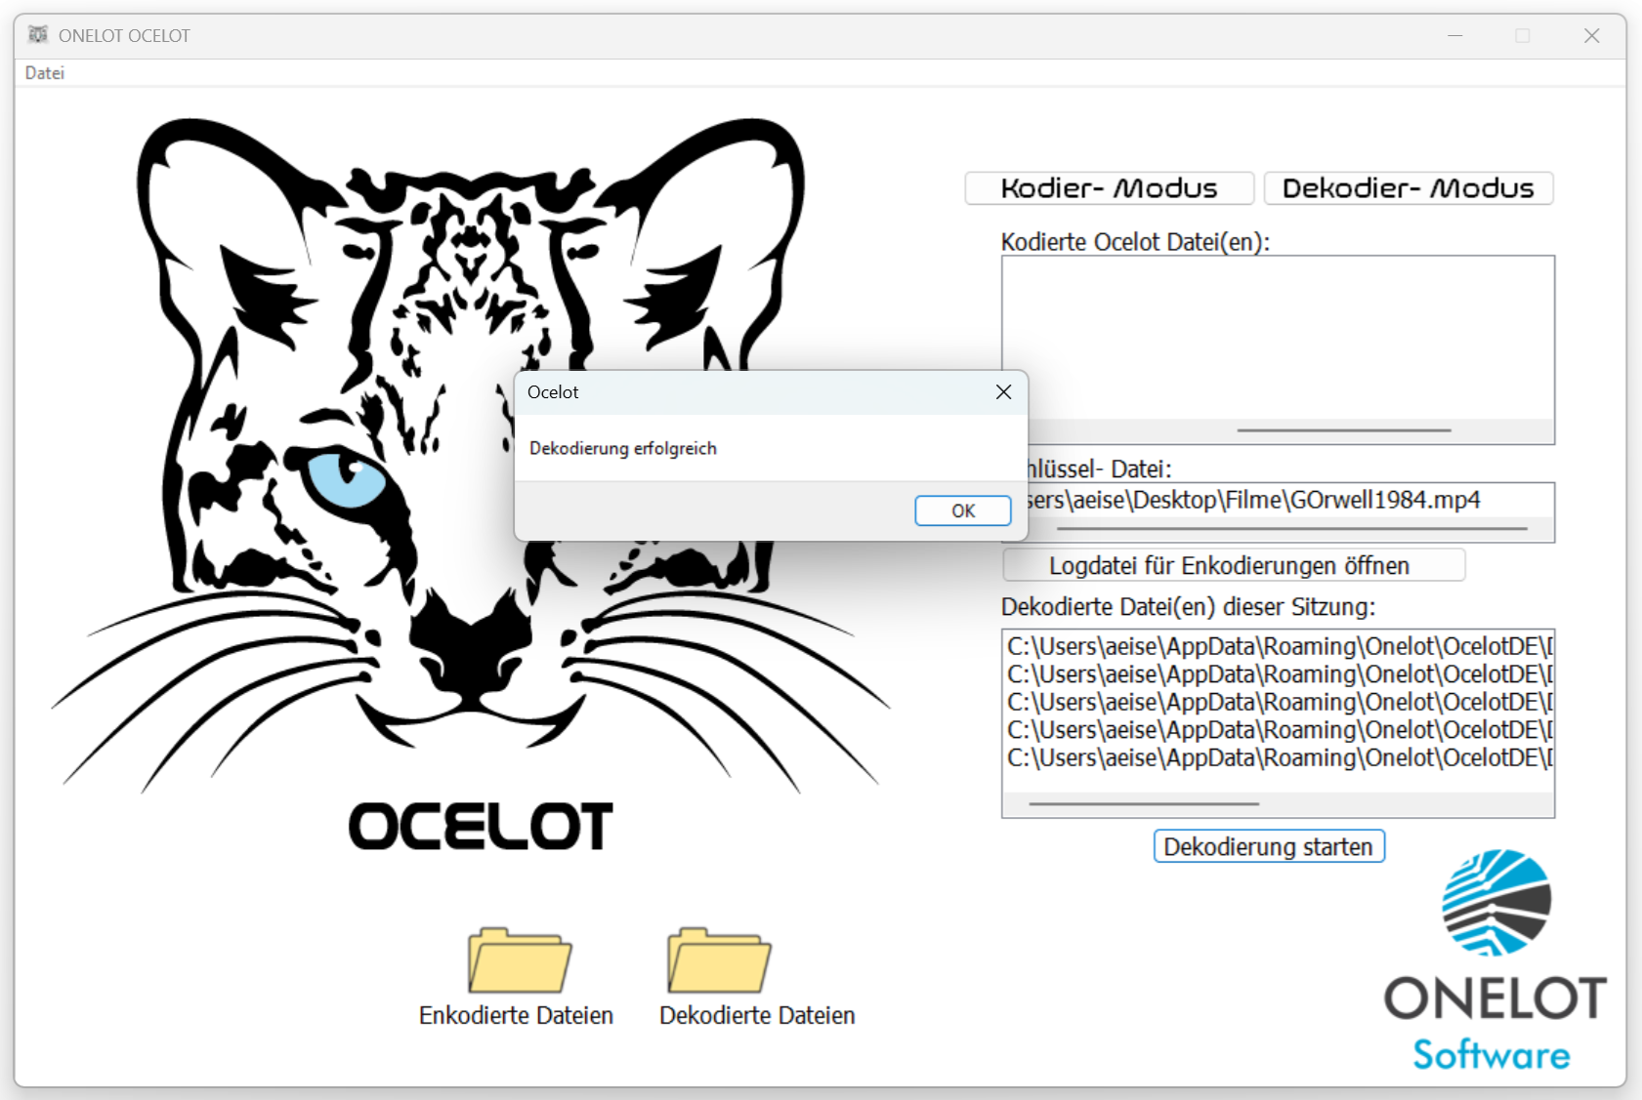
Task: Click the Ocelot application icon in title bar
Action: coord(39,34)
